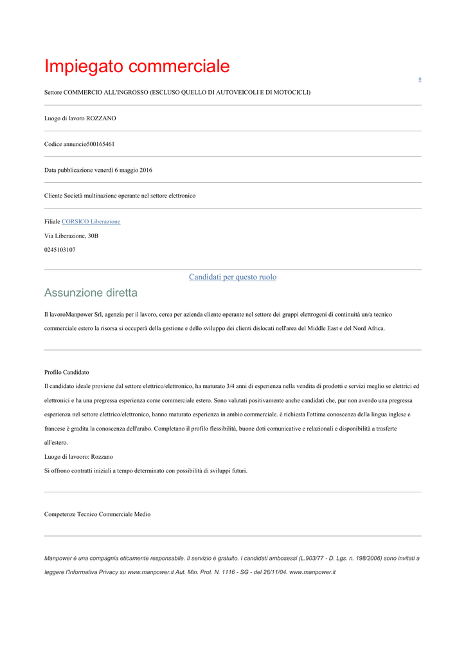Click the Profilo Candidato label
Image resolution: width=466 pixels, height=659 pixels.
tap(67, 373)
